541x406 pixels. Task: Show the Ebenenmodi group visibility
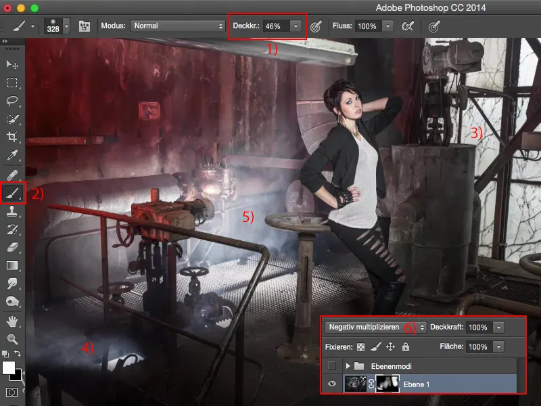332,365
